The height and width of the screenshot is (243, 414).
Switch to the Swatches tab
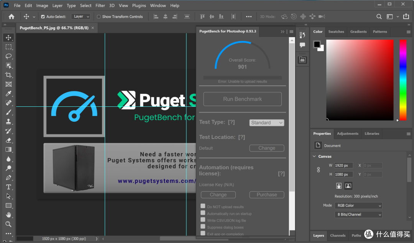[x=336, y=31]
